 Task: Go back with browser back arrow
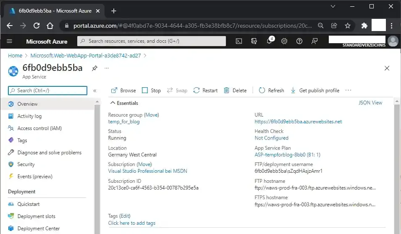(10, 26)
